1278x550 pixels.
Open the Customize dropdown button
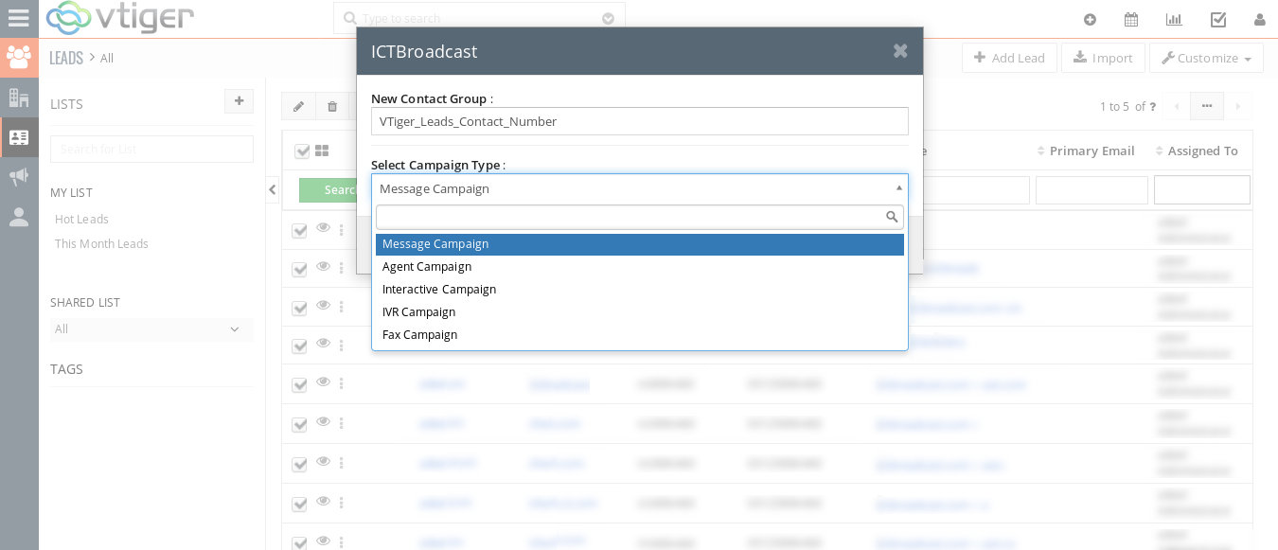1206,58
